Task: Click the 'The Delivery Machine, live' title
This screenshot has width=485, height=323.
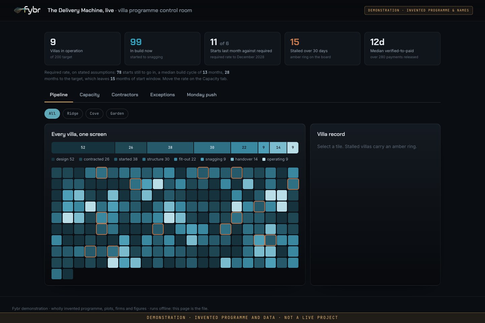Action: coord(81,10)
